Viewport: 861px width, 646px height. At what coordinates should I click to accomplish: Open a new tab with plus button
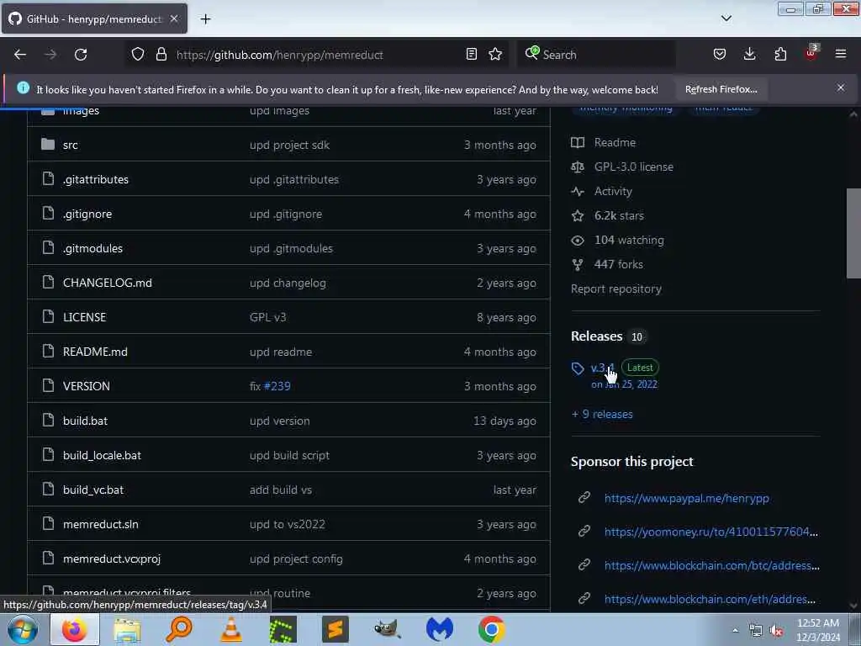click(x=205, y=19)
